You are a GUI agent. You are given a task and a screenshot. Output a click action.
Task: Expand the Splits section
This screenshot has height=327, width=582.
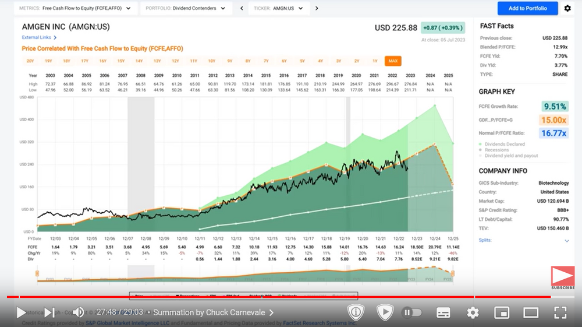click(524, 240)
